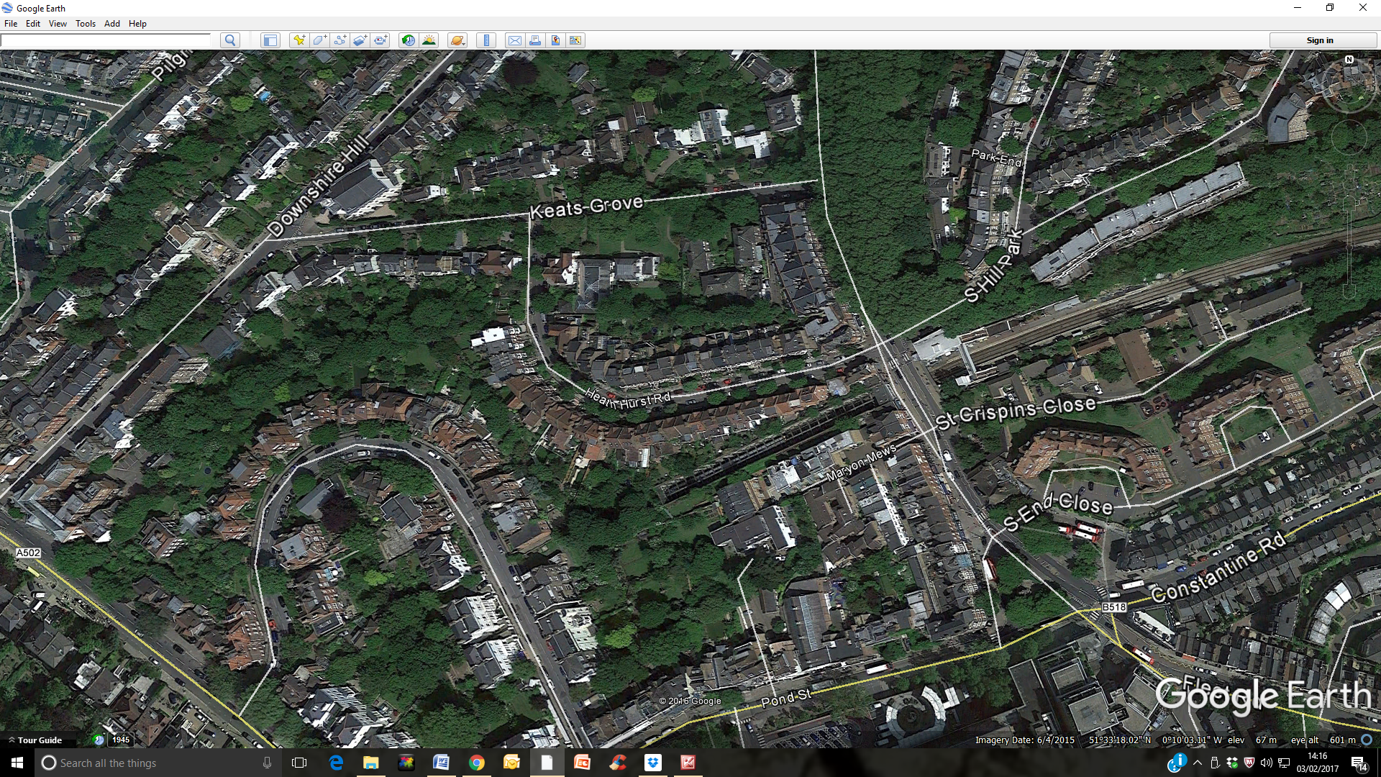
Task: Show historical imagery clock icon
Action: click(409, 40)
